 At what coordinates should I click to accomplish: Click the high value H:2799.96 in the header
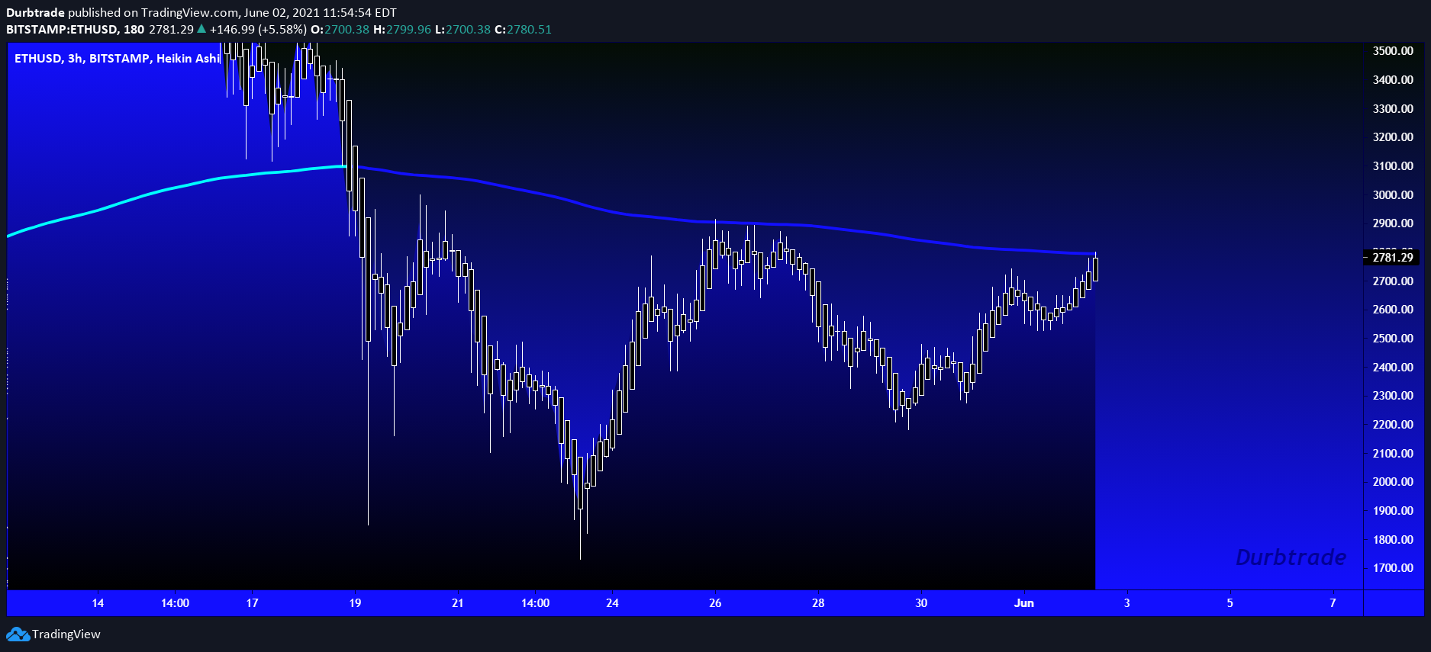pyautogui.click(x=402, y=29)
